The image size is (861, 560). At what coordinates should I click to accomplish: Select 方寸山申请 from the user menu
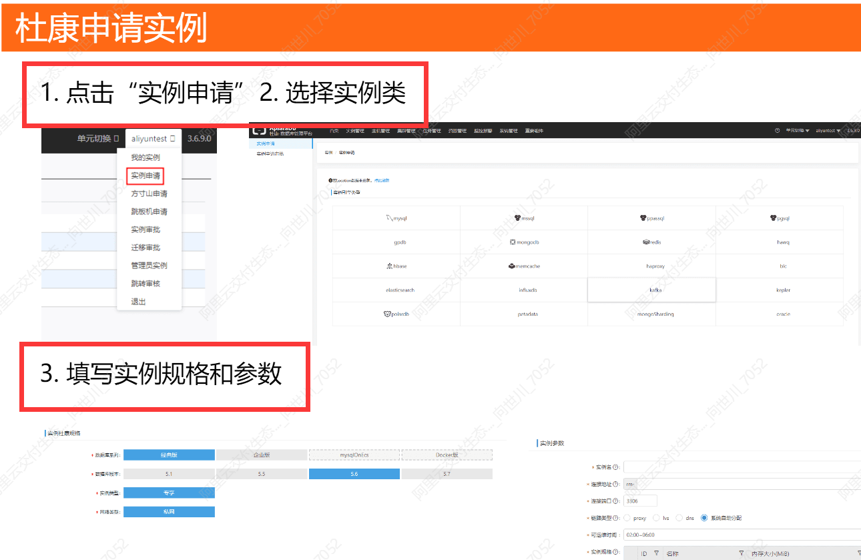coord(149,194)
